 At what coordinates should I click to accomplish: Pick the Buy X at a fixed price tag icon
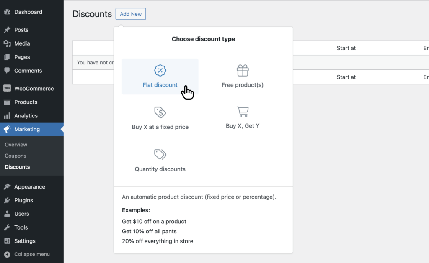click(x=160, y=113)
